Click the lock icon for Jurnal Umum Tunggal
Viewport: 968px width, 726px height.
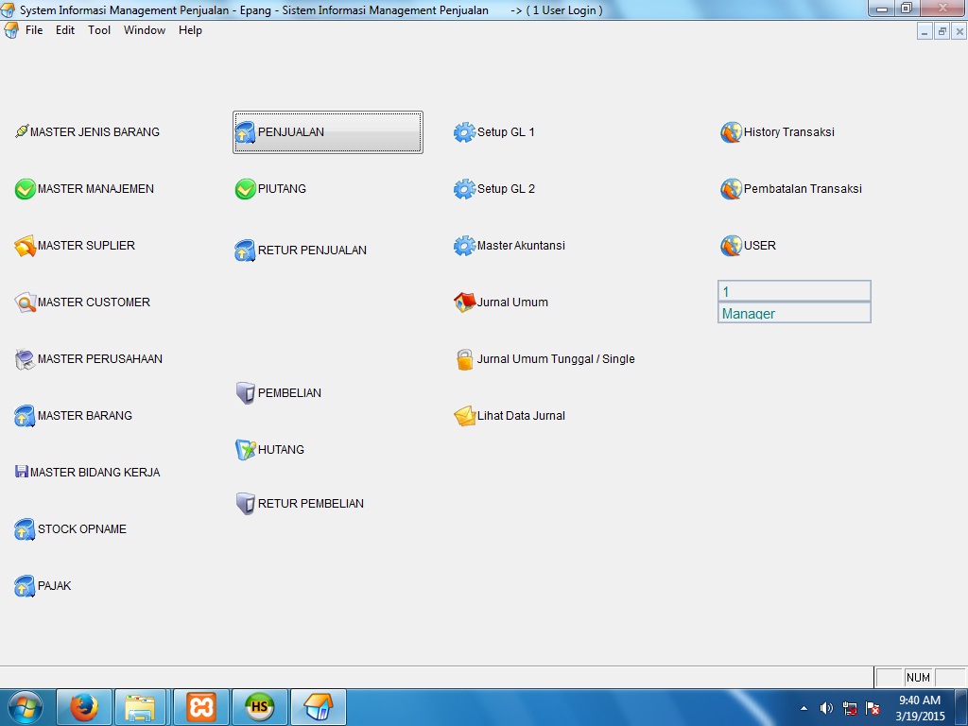pyautogui.click(x=463, y=359)
